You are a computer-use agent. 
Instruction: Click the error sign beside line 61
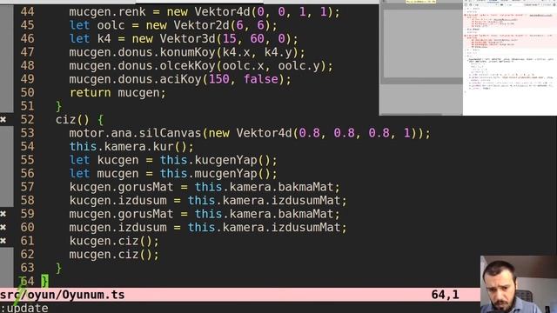(3, 241)
